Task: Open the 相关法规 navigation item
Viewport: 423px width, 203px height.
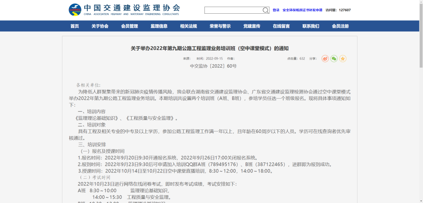Action: click(x=188, y=26)
